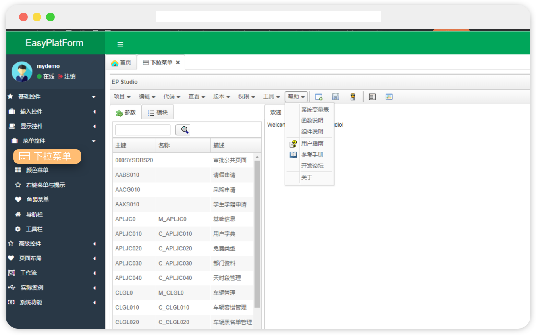This screenshot has width=536, height=335.
Task: Click the colorful calendar grid toolbar icon
Action: tap(389, 97)
